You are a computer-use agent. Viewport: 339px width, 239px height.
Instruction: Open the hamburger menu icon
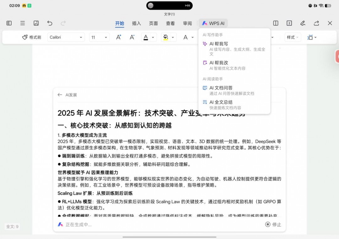(23, 23)
